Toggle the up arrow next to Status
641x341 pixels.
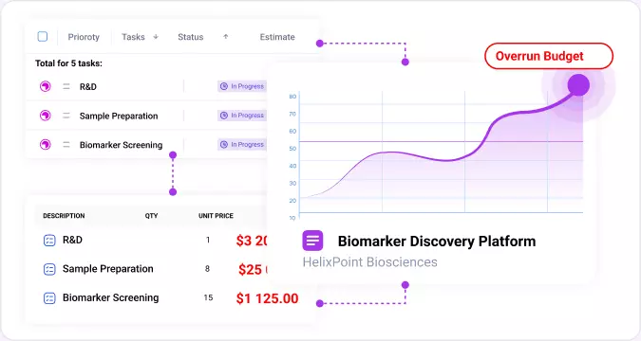click(x=225, y=37)
